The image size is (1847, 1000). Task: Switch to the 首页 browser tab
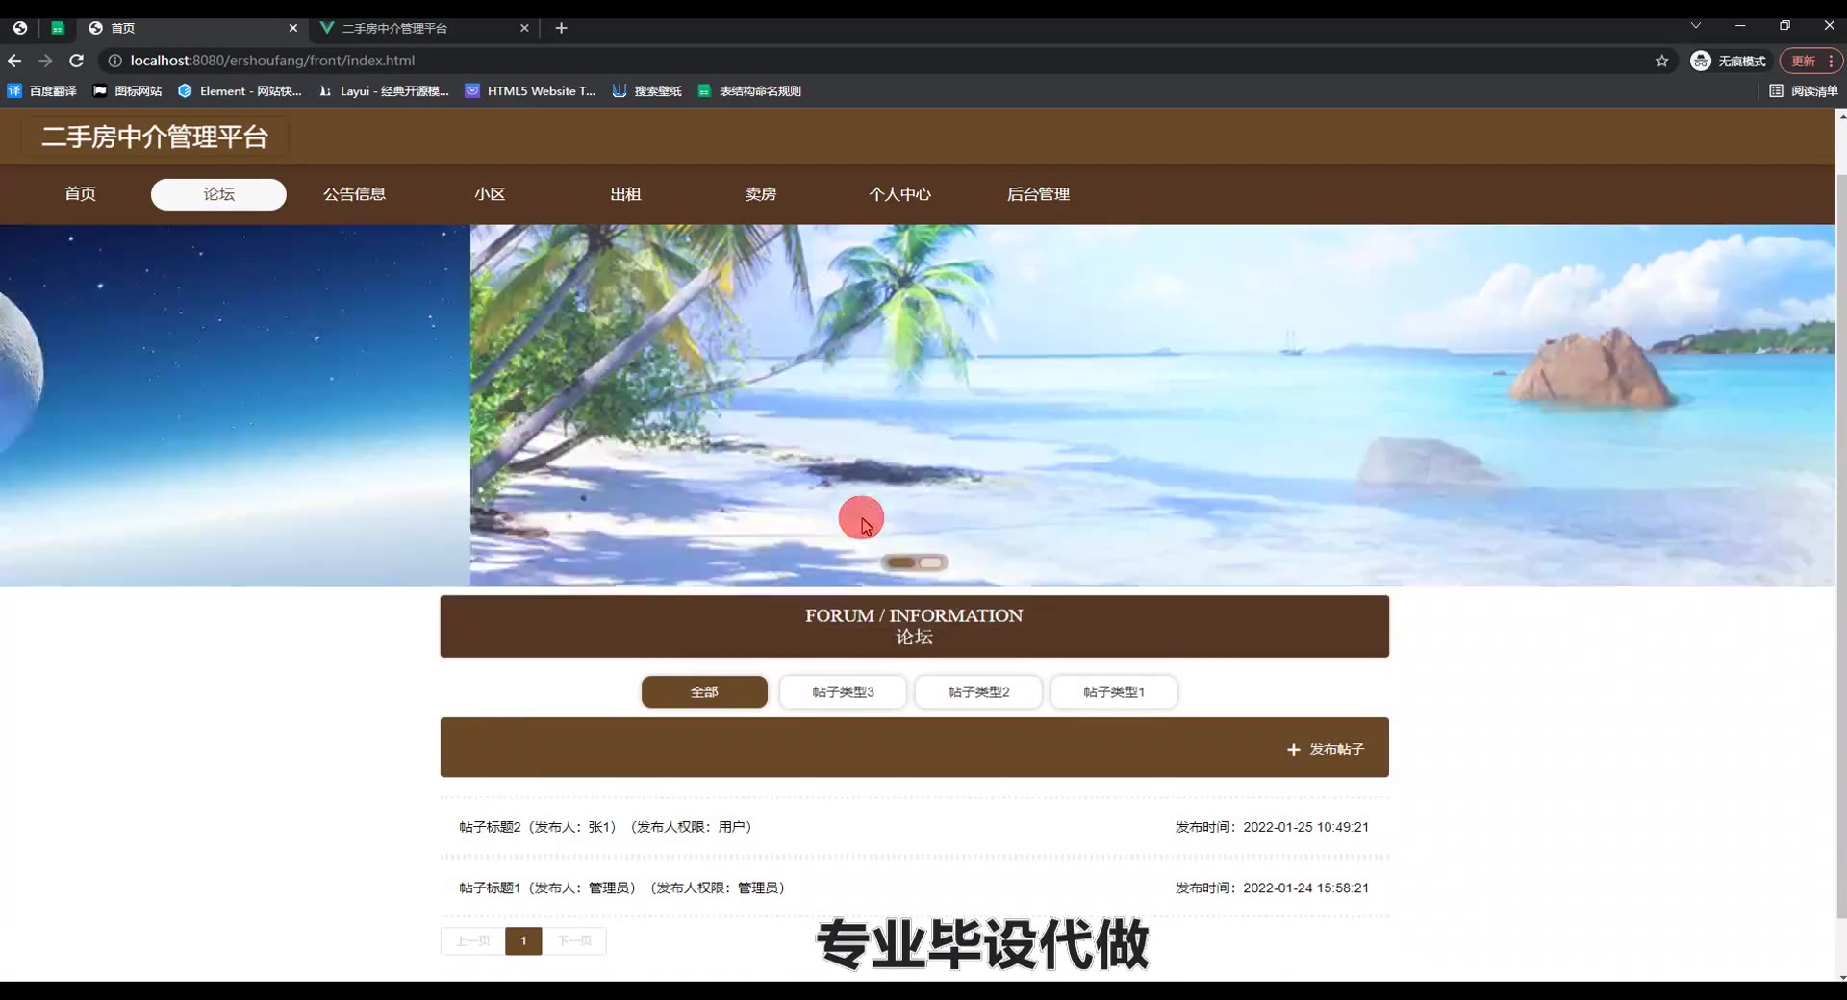[x=192, y=28]
